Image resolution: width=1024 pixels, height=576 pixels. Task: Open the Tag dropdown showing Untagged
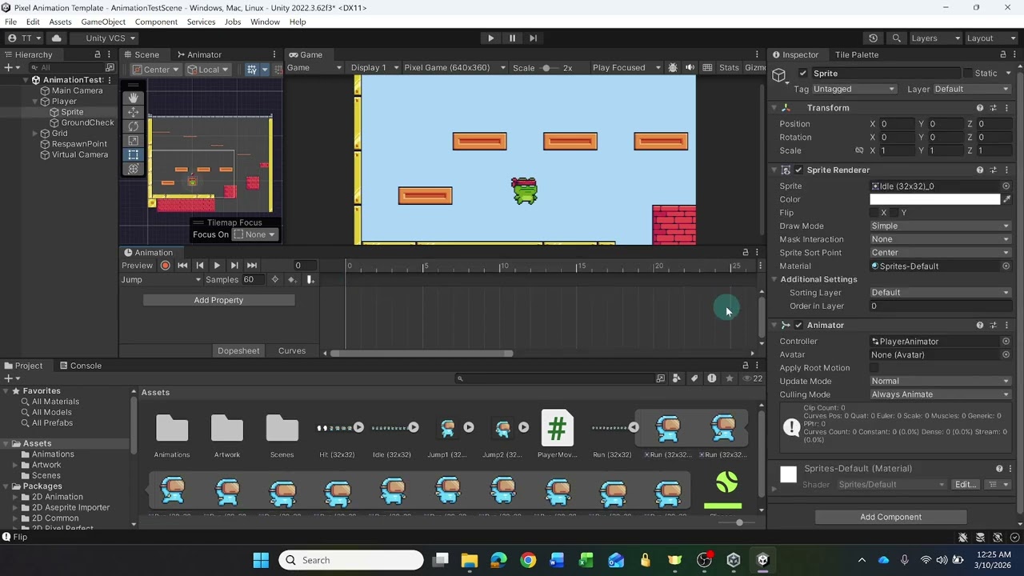click(854, 89)
